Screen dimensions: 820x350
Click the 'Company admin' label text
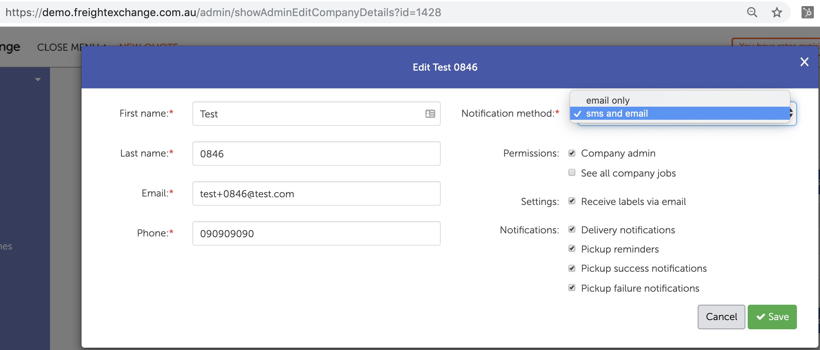pos(618,153)
